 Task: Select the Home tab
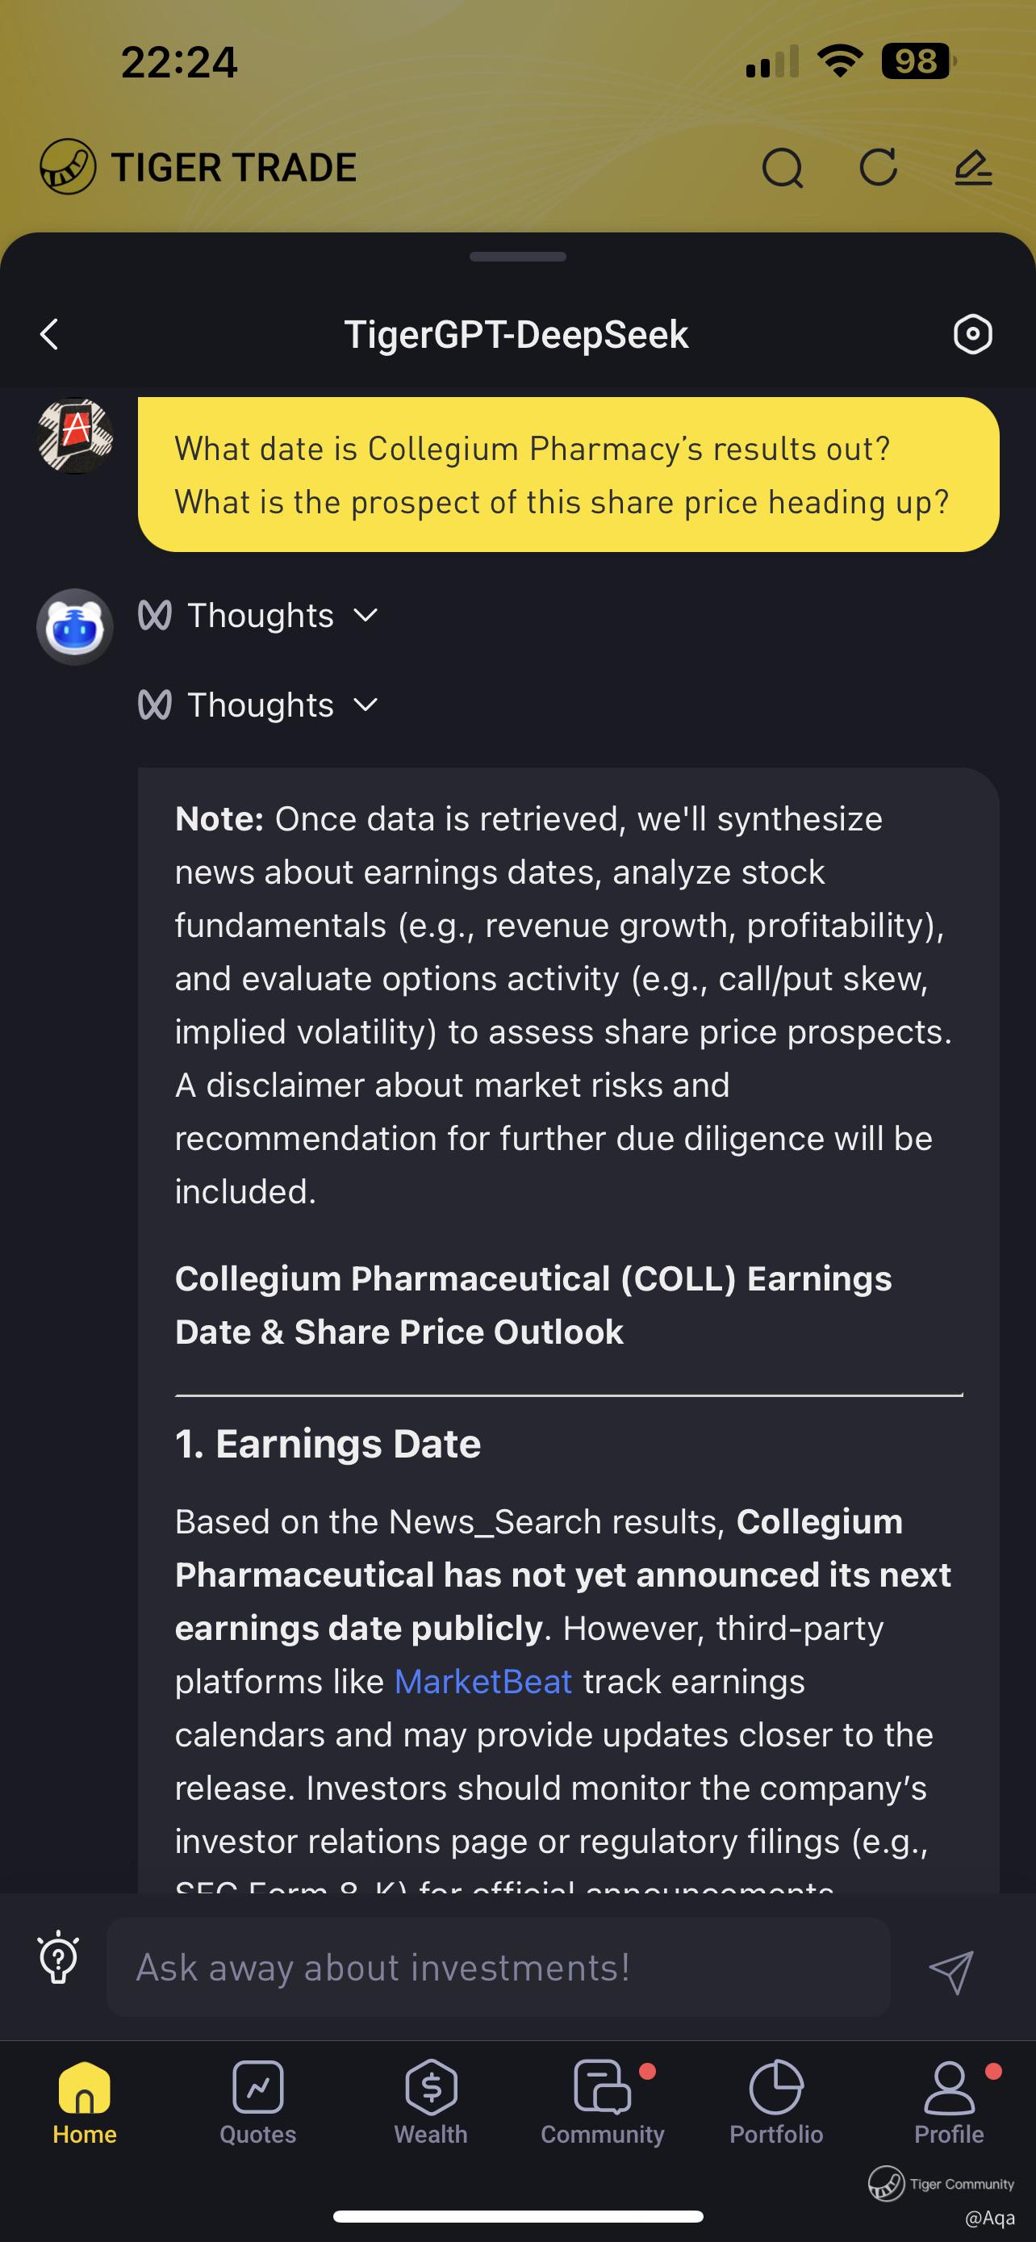click(x=85, y=2102)
